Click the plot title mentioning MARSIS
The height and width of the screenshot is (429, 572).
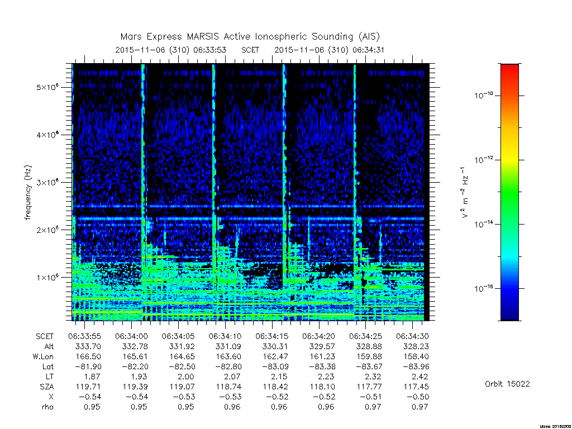point(250,36)
